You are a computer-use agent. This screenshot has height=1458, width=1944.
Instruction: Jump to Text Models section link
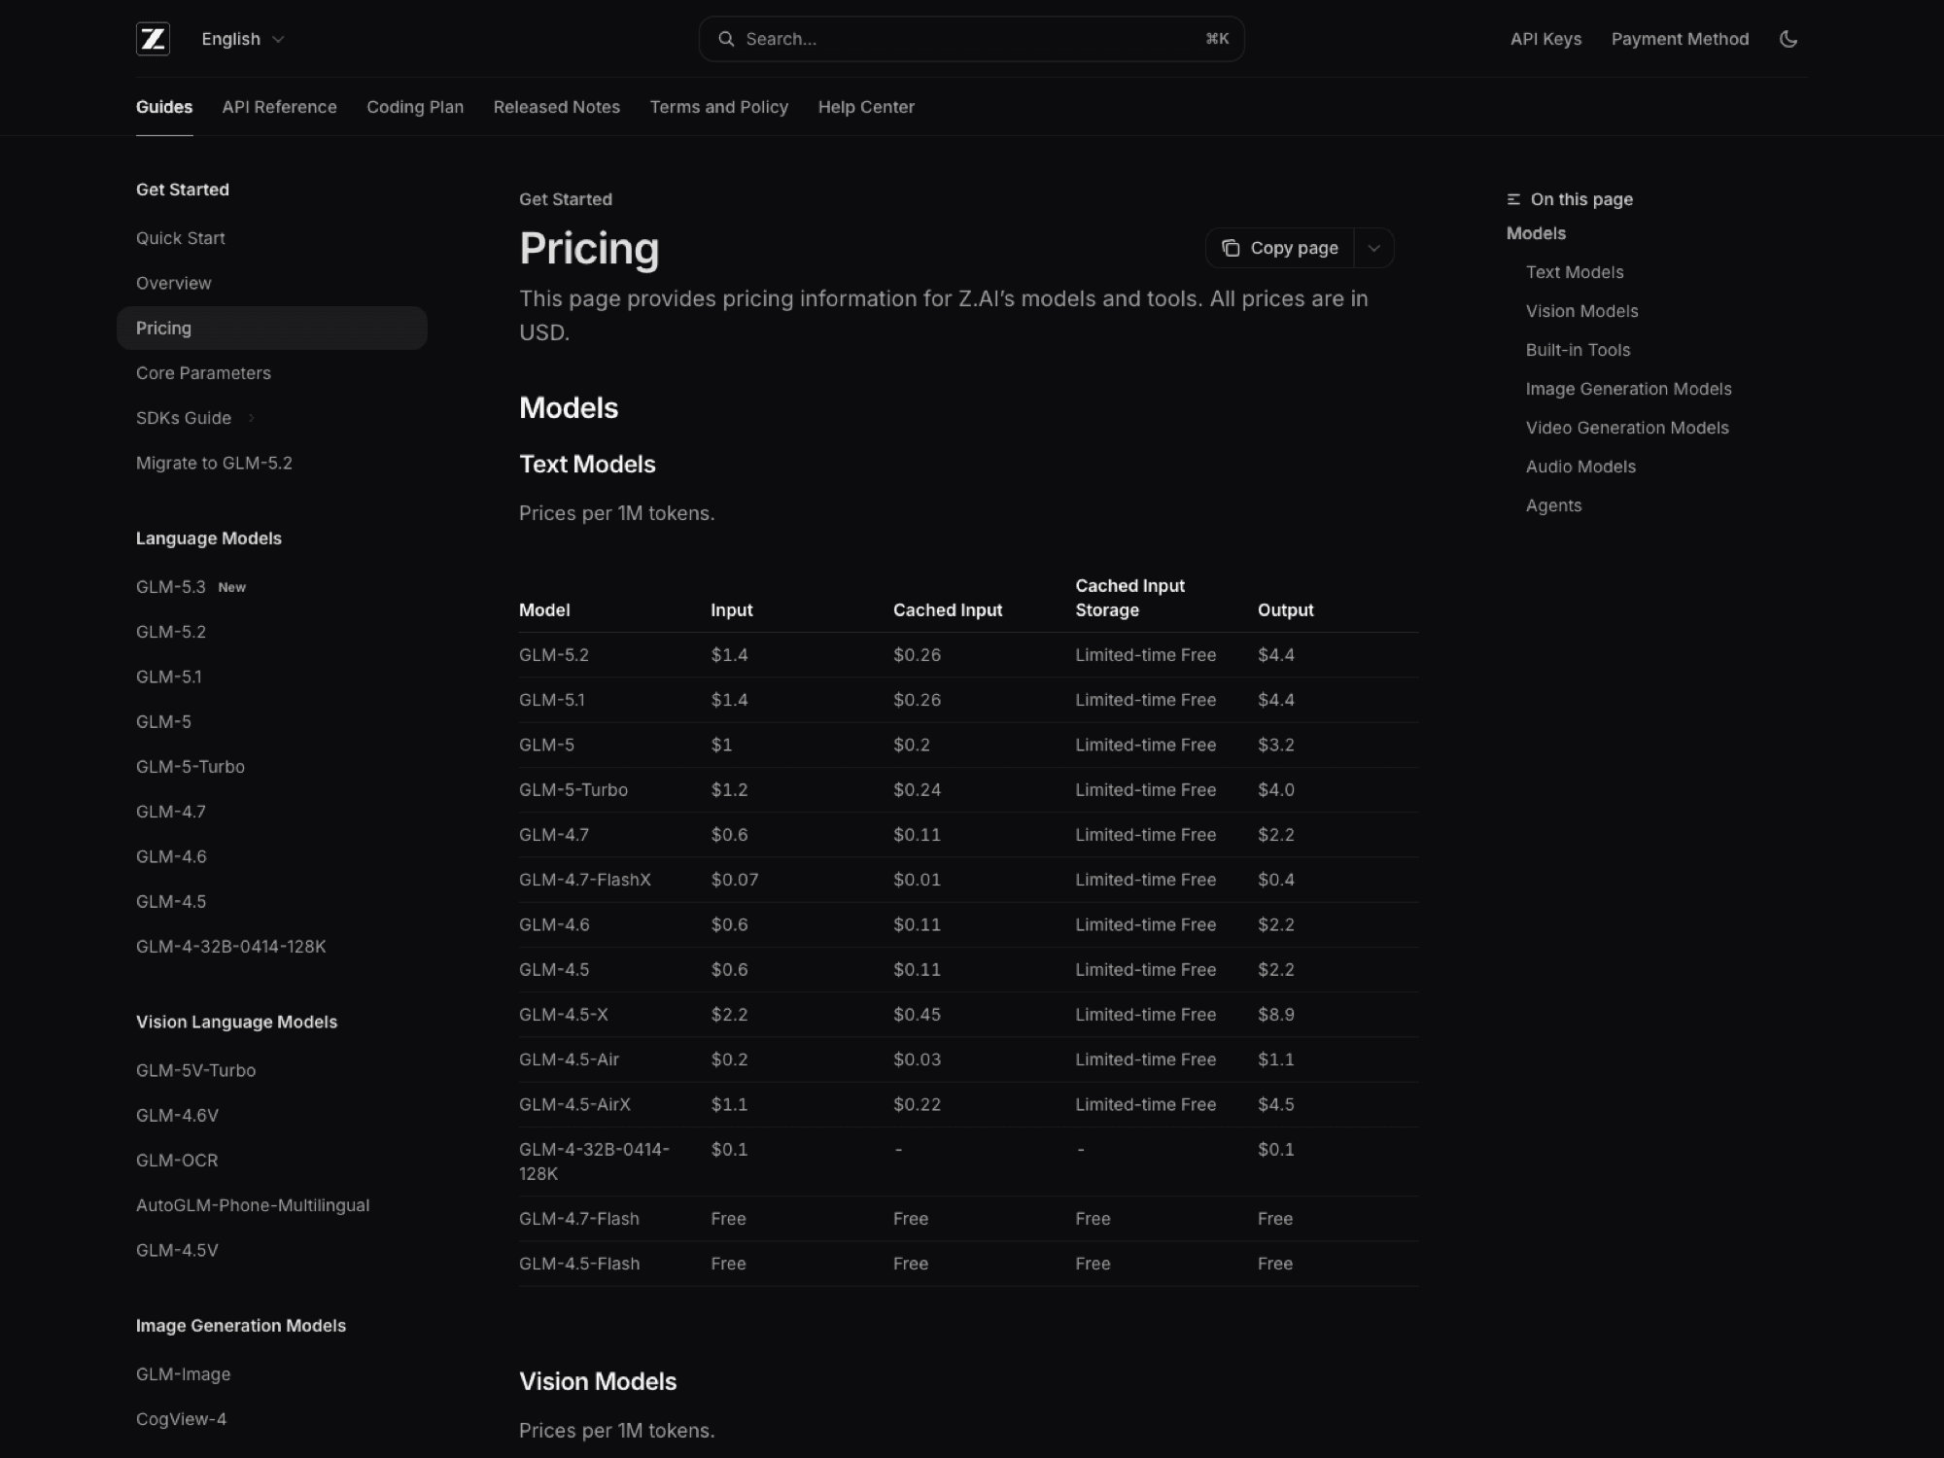[1575, 272]
